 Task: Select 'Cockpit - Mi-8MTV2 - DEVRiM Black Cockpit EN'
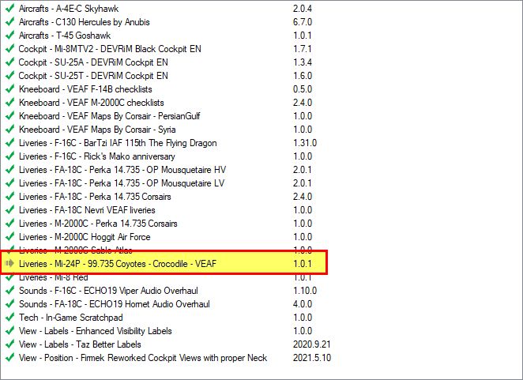point(110,49)
